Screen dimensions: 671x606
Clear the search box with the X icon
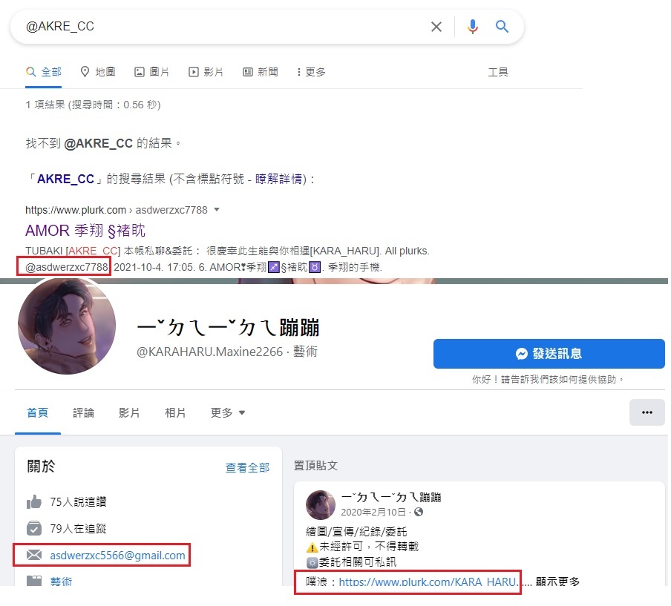(436, 27)
